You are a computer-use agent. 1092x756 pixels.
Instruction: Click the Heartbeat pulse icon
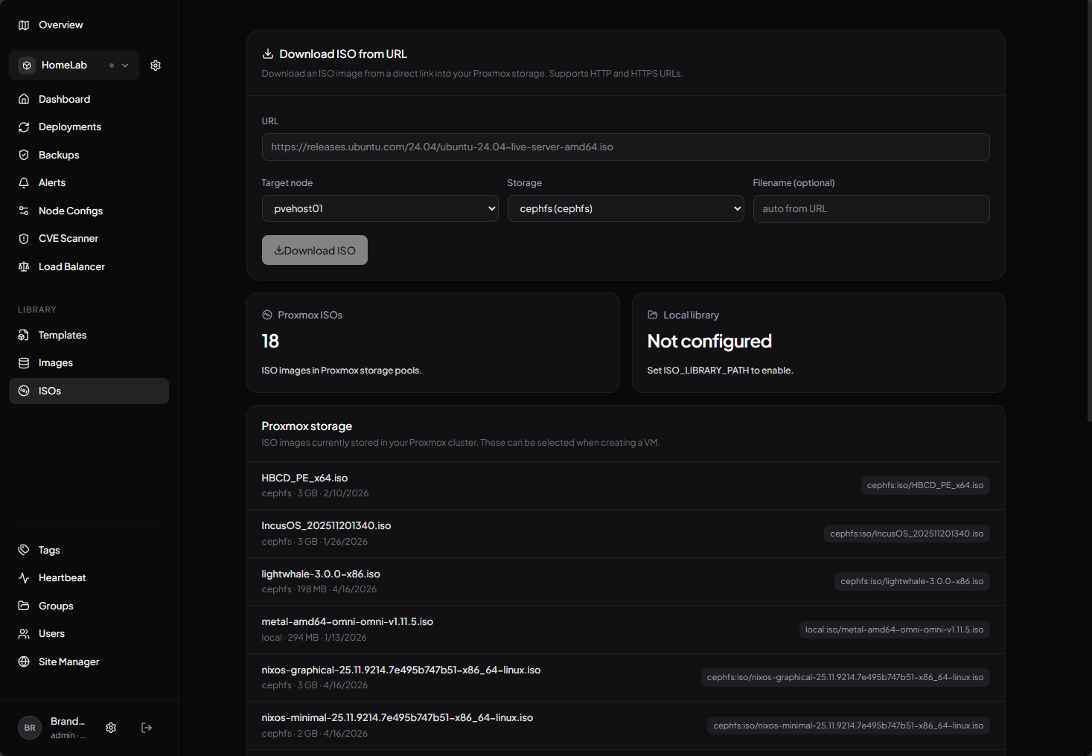point(24,578)
